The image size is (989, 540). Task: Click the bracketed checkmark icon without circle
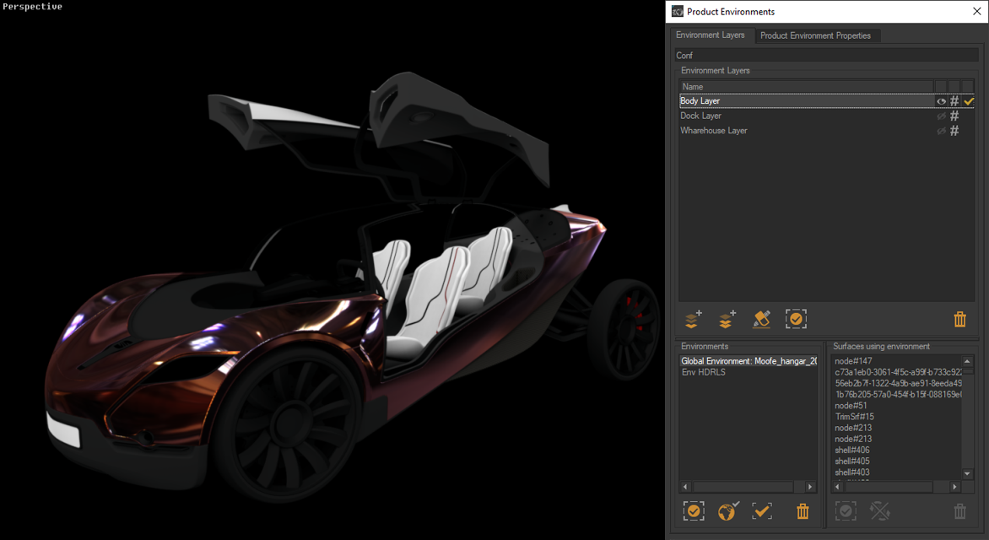tap(762, 510)
